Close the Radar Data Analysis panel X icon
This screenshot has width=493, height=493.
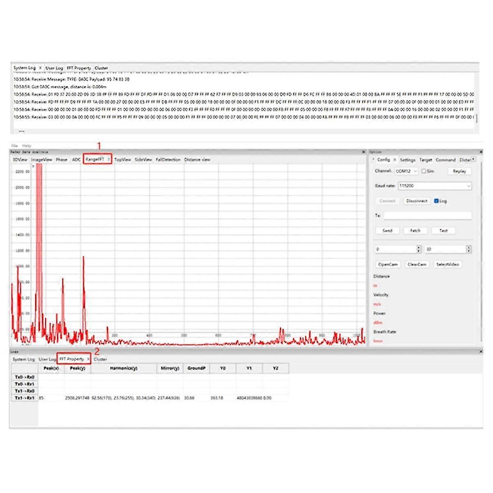pyautogui.click(x=363, y=152)
